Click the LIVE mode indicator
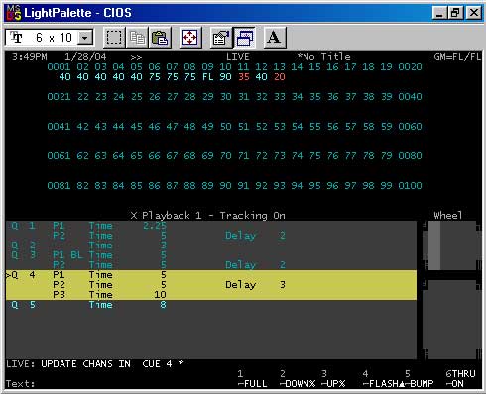 click(238, 57)
